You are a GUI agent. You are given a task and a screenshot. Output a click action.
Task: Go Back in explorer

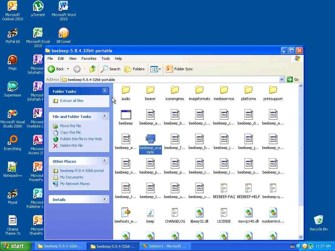coord(56,69)
